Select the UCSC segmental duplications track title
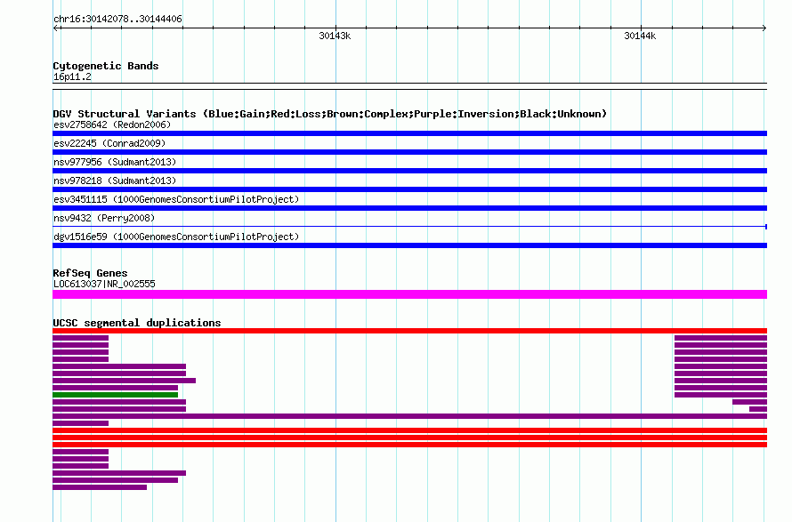Image resolution: width=792 pixels, height=522 pixels. [x=137, y=323]
